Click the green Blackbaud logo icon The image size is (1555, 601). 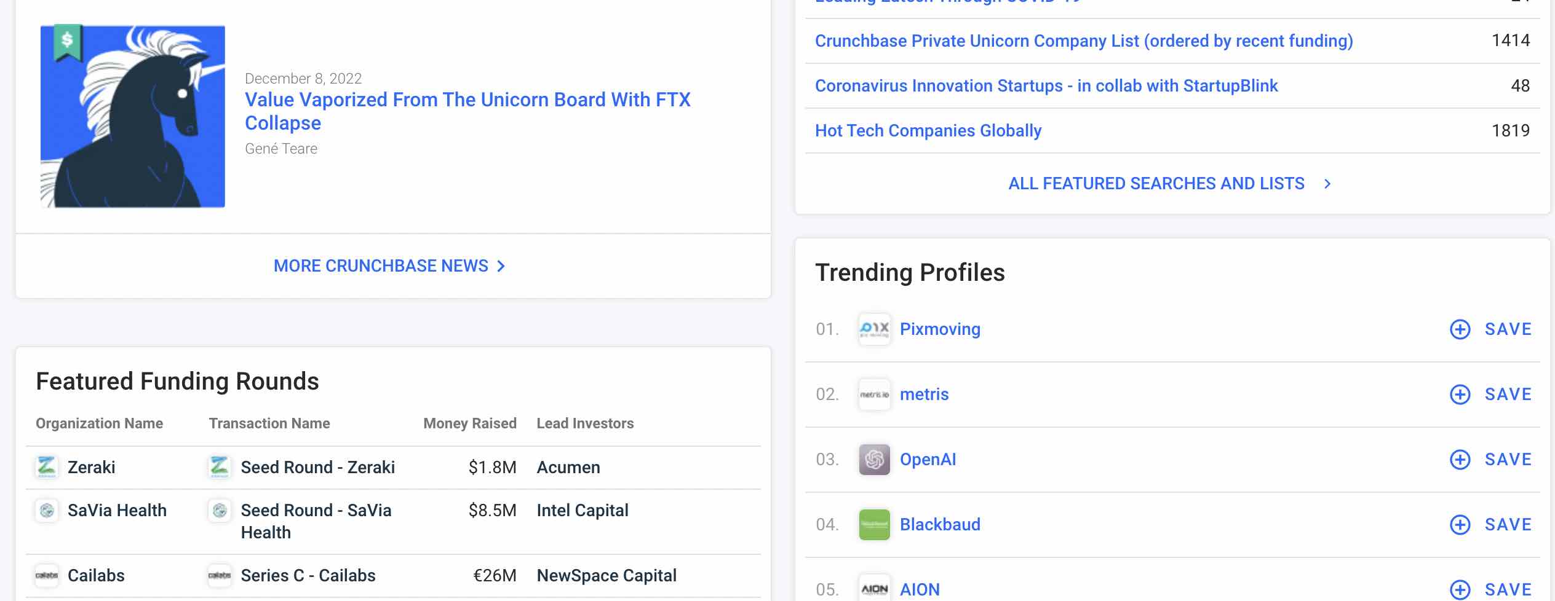(874, 525)
